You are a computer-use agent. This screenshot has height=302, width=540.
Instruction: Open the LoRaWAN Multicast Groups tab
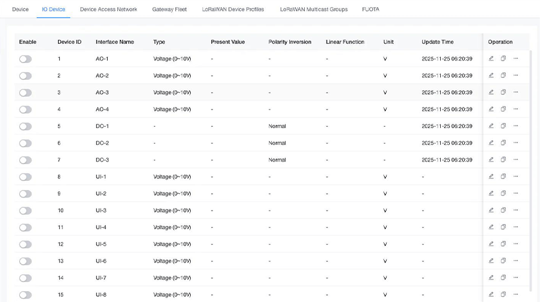[x=314, y=10]
